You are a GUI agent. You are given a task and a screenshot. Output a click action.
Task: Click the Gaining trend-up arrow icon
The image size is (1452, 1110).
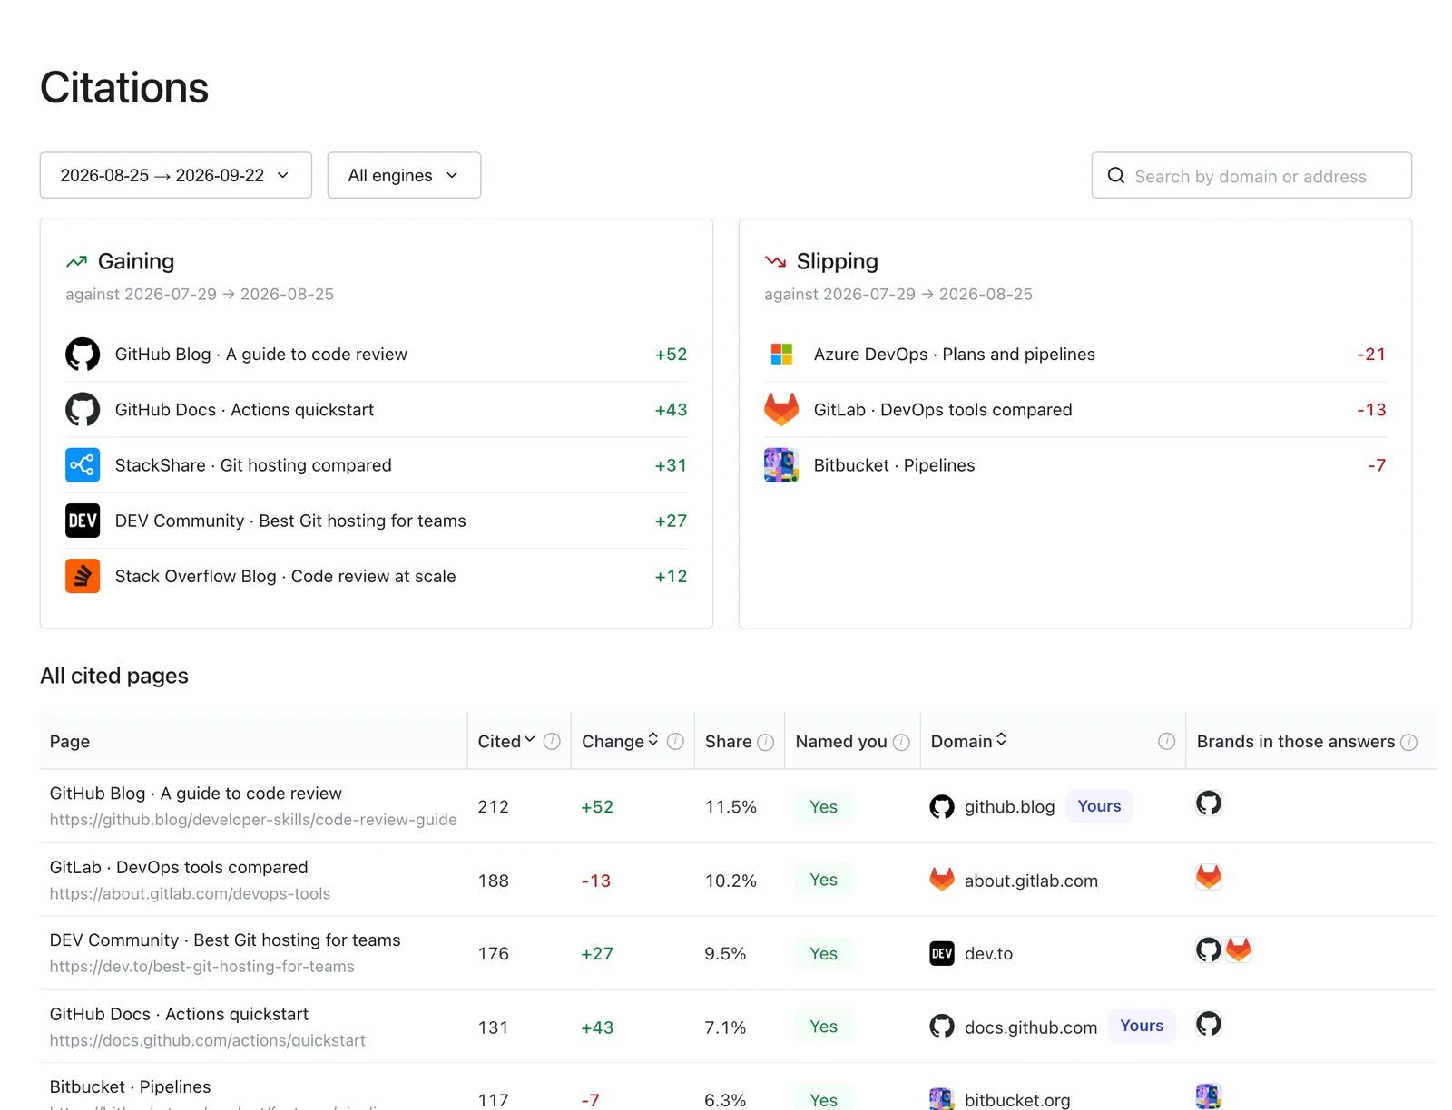click(76, 262)
